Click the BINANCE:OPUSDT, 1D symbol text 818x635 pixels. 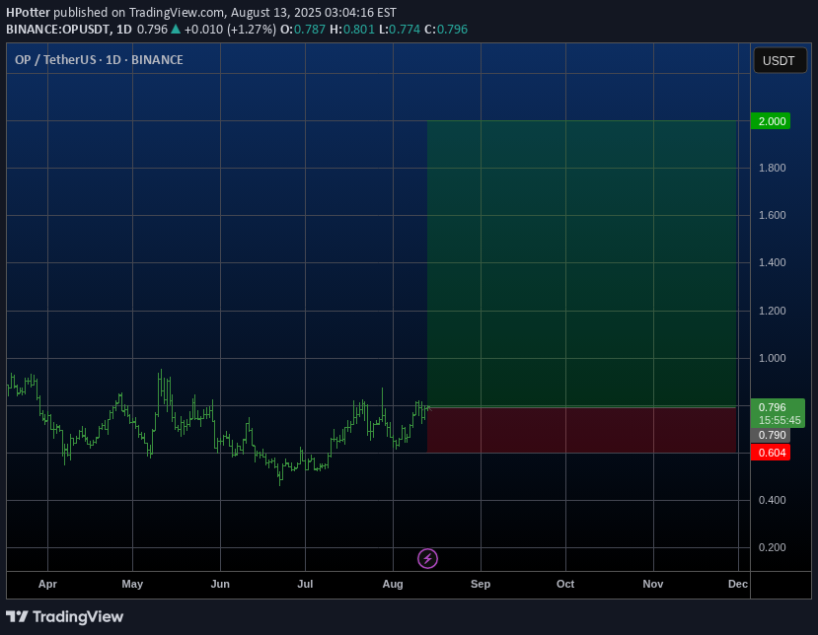coord(69,30)
